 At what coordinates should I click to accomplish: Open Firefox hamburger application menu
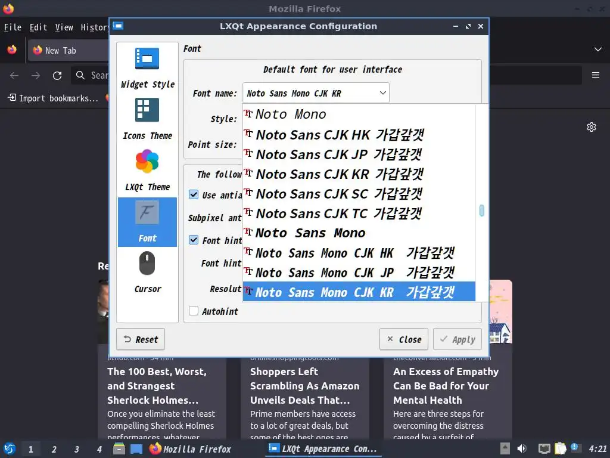pyautogui.click(x=596, y=75)
